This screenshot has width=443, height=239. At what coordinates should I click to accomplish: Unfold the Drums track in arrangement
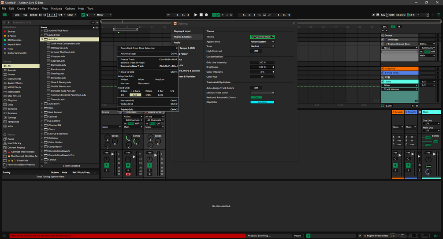383,36
